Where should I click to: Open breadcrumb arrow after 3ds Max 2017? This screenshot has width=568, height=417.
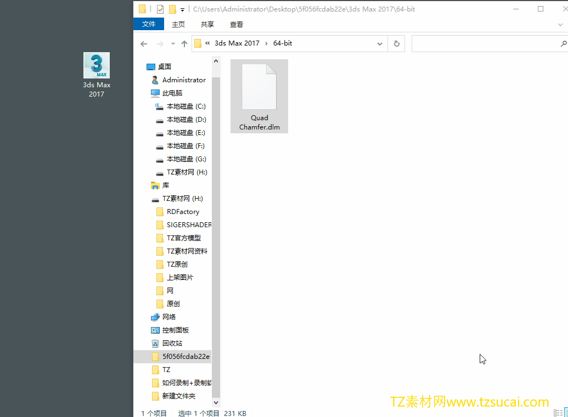tap(266, 43)
